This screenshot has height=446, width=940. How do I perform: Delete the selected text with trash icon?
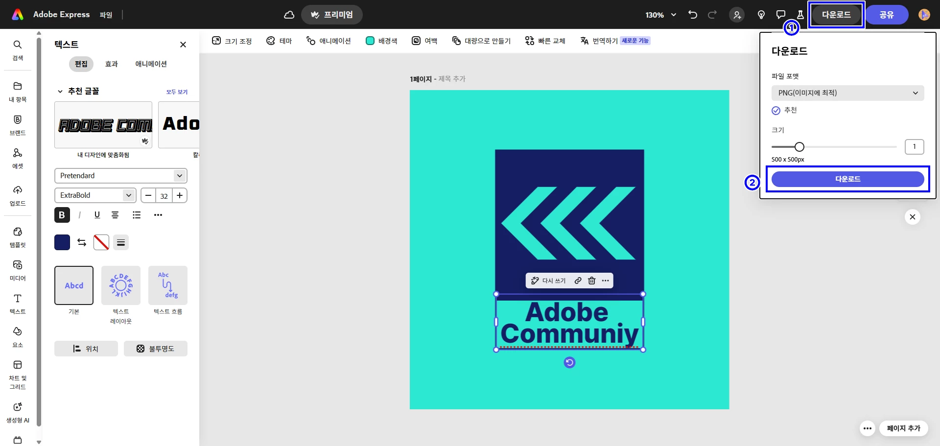tap(592, 281)
